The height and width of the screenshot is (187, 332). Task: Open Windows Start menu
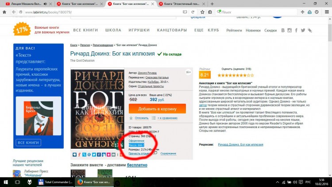click(6, 182)
